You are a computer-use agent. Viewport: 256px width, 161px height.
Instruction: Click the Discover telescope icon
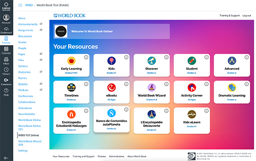[x=151, y=61]
